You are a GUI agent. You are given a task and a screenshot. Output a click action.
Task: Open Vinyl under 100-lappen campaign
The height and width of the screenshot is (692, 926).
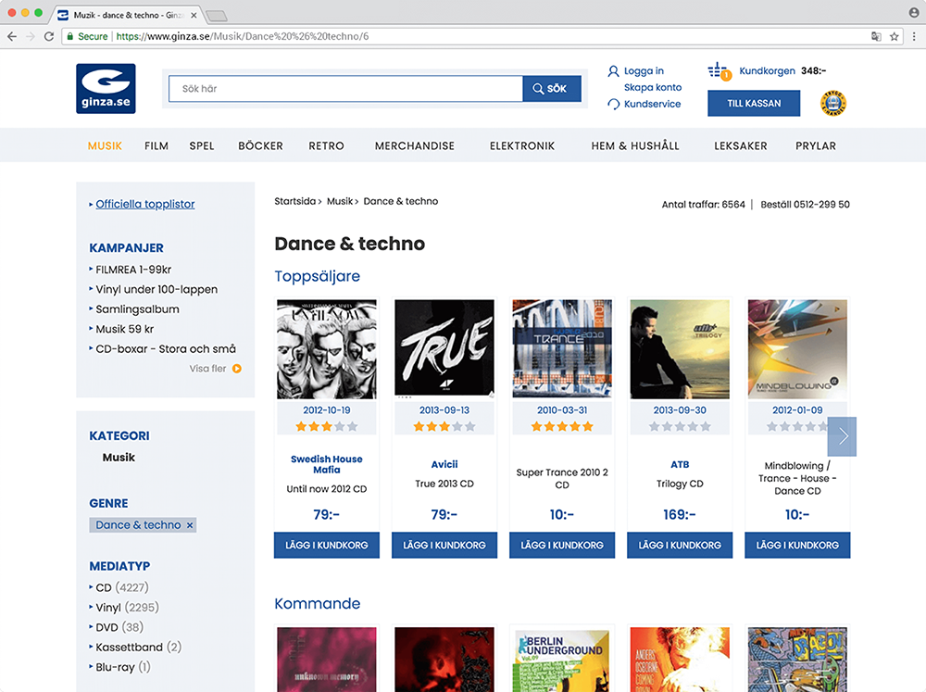click(156, 290)
